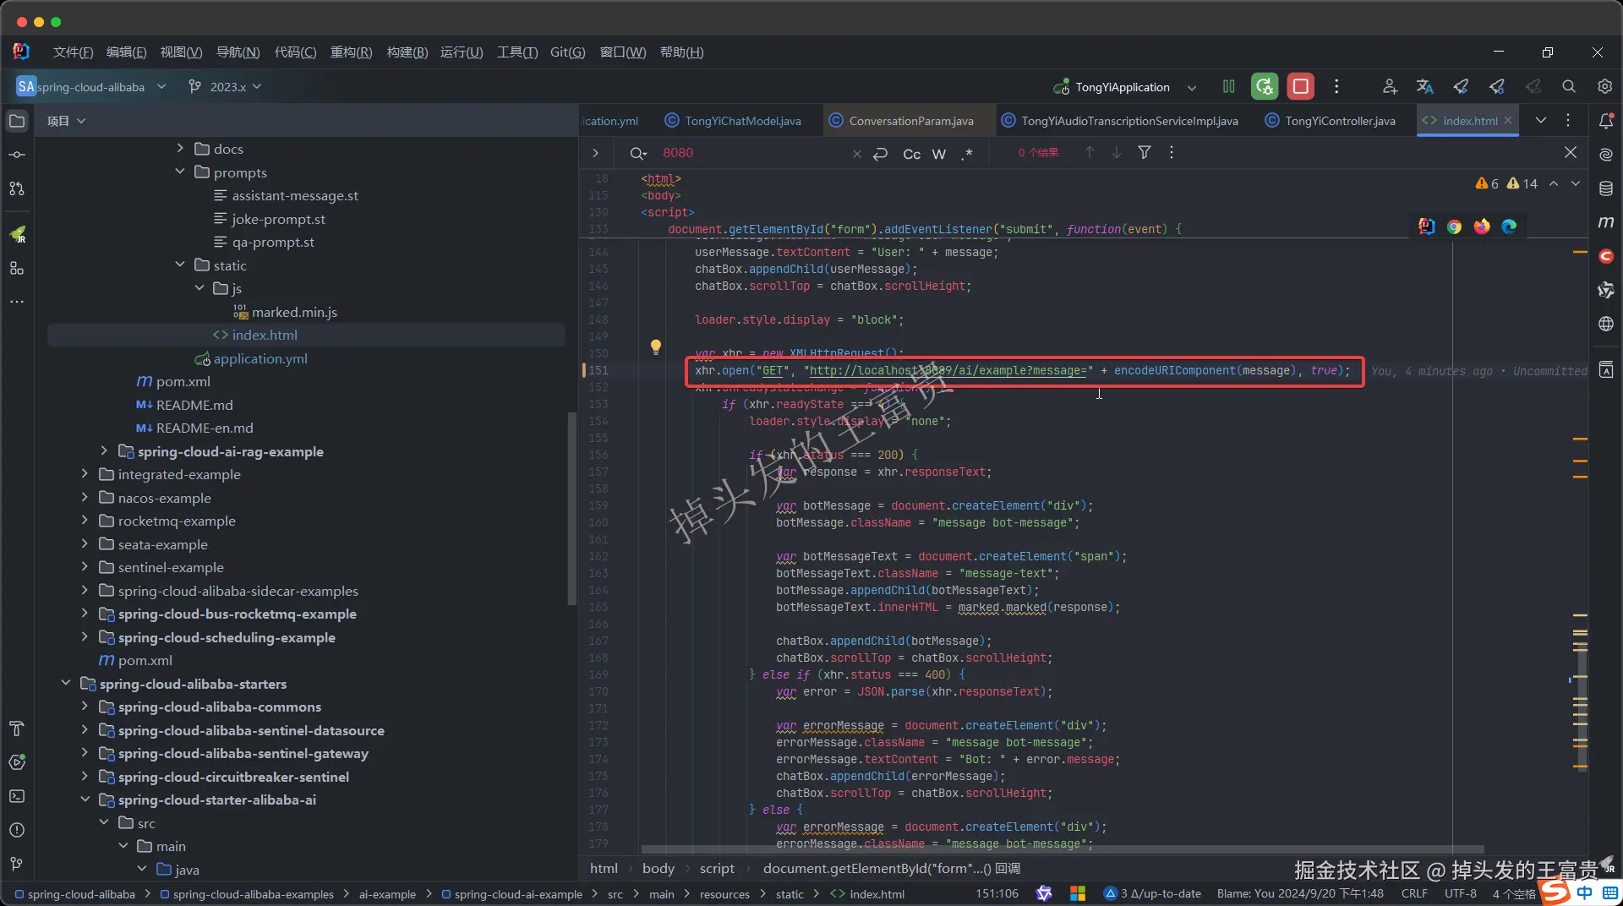Open the inspection warnings widget
1623x906 pixels.
(x=1506, y=183)
